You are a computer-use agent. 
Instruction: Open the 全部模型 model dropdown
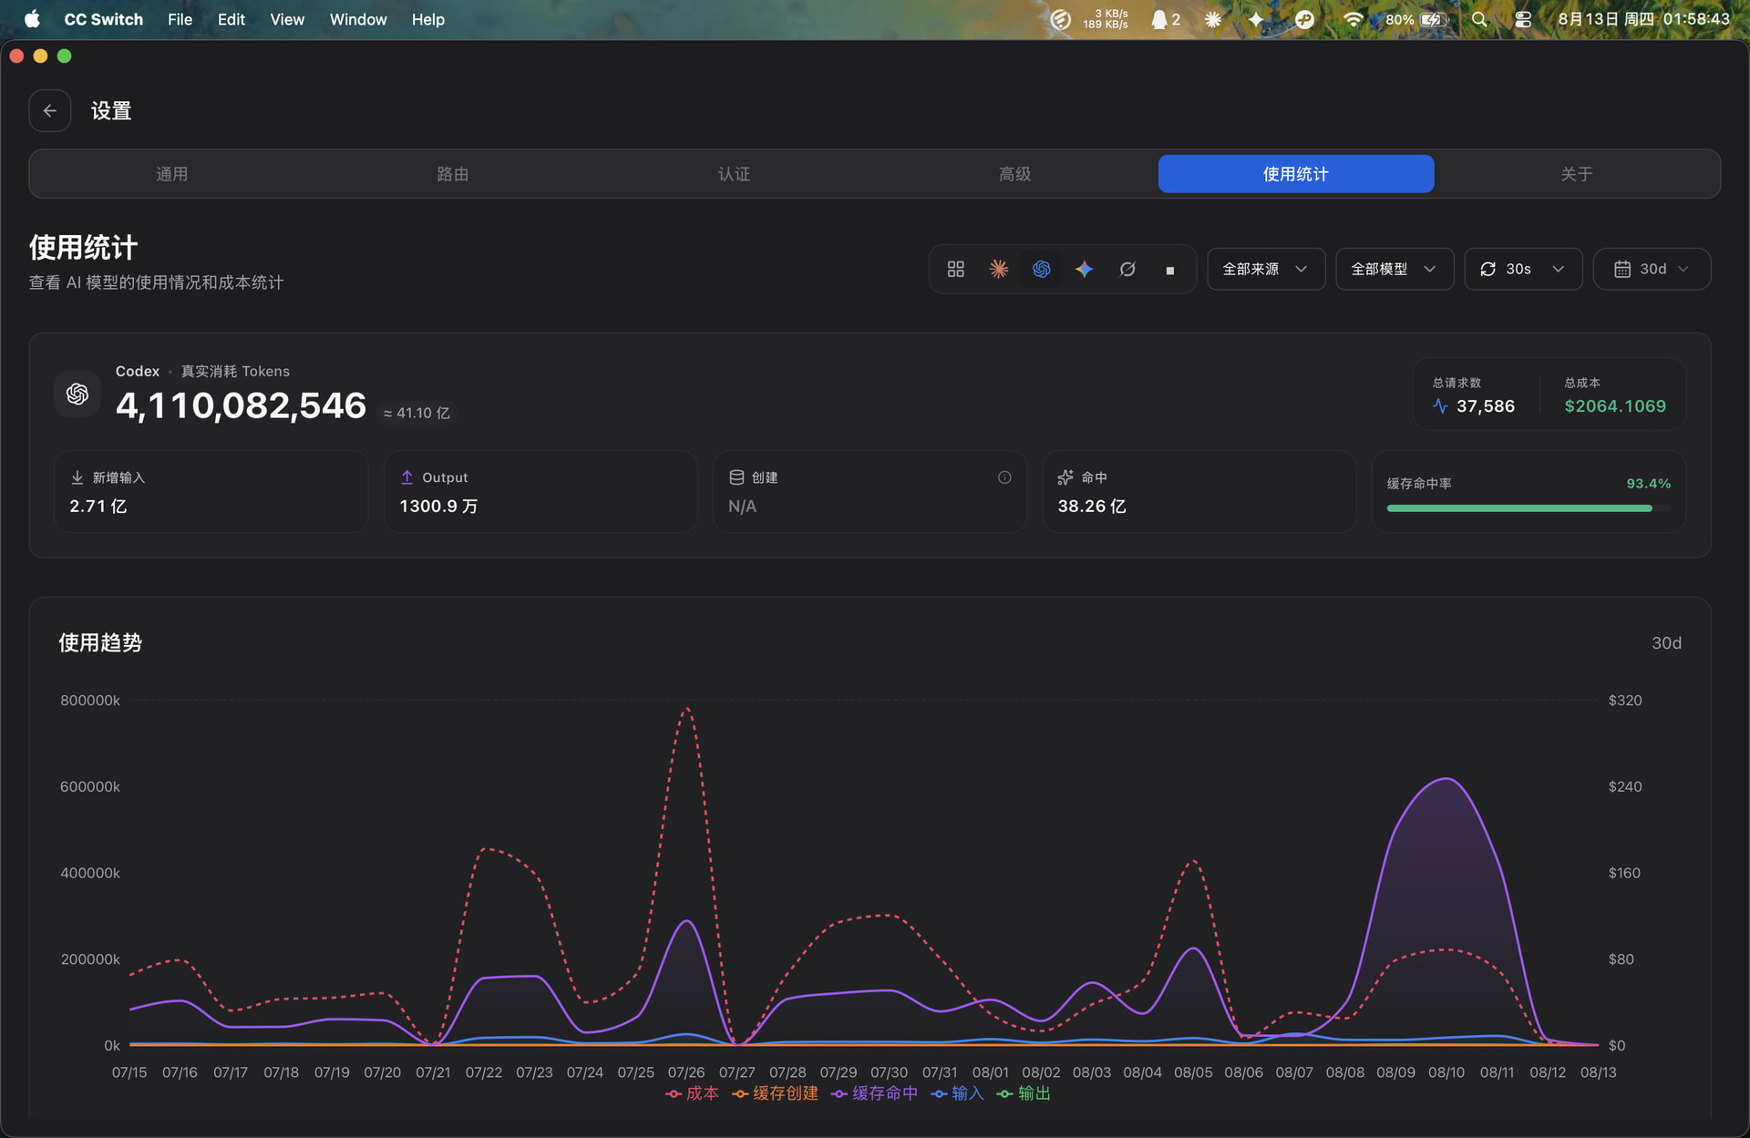(1395, 269)
